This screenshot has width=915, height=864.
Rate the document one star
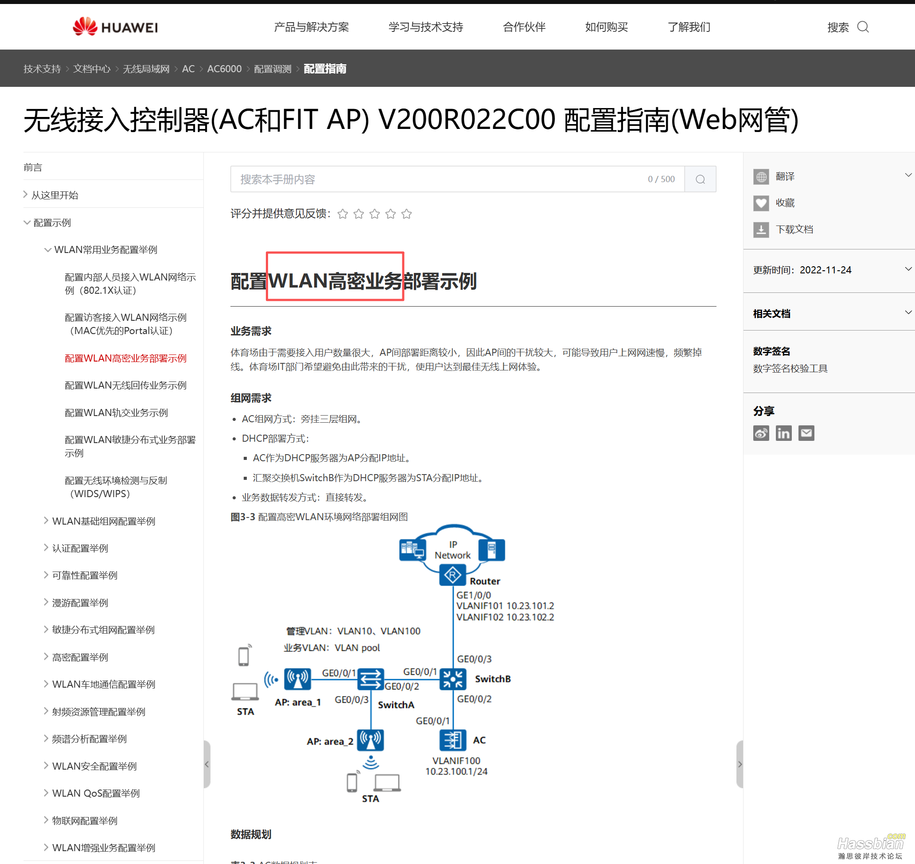pos(343,214)
